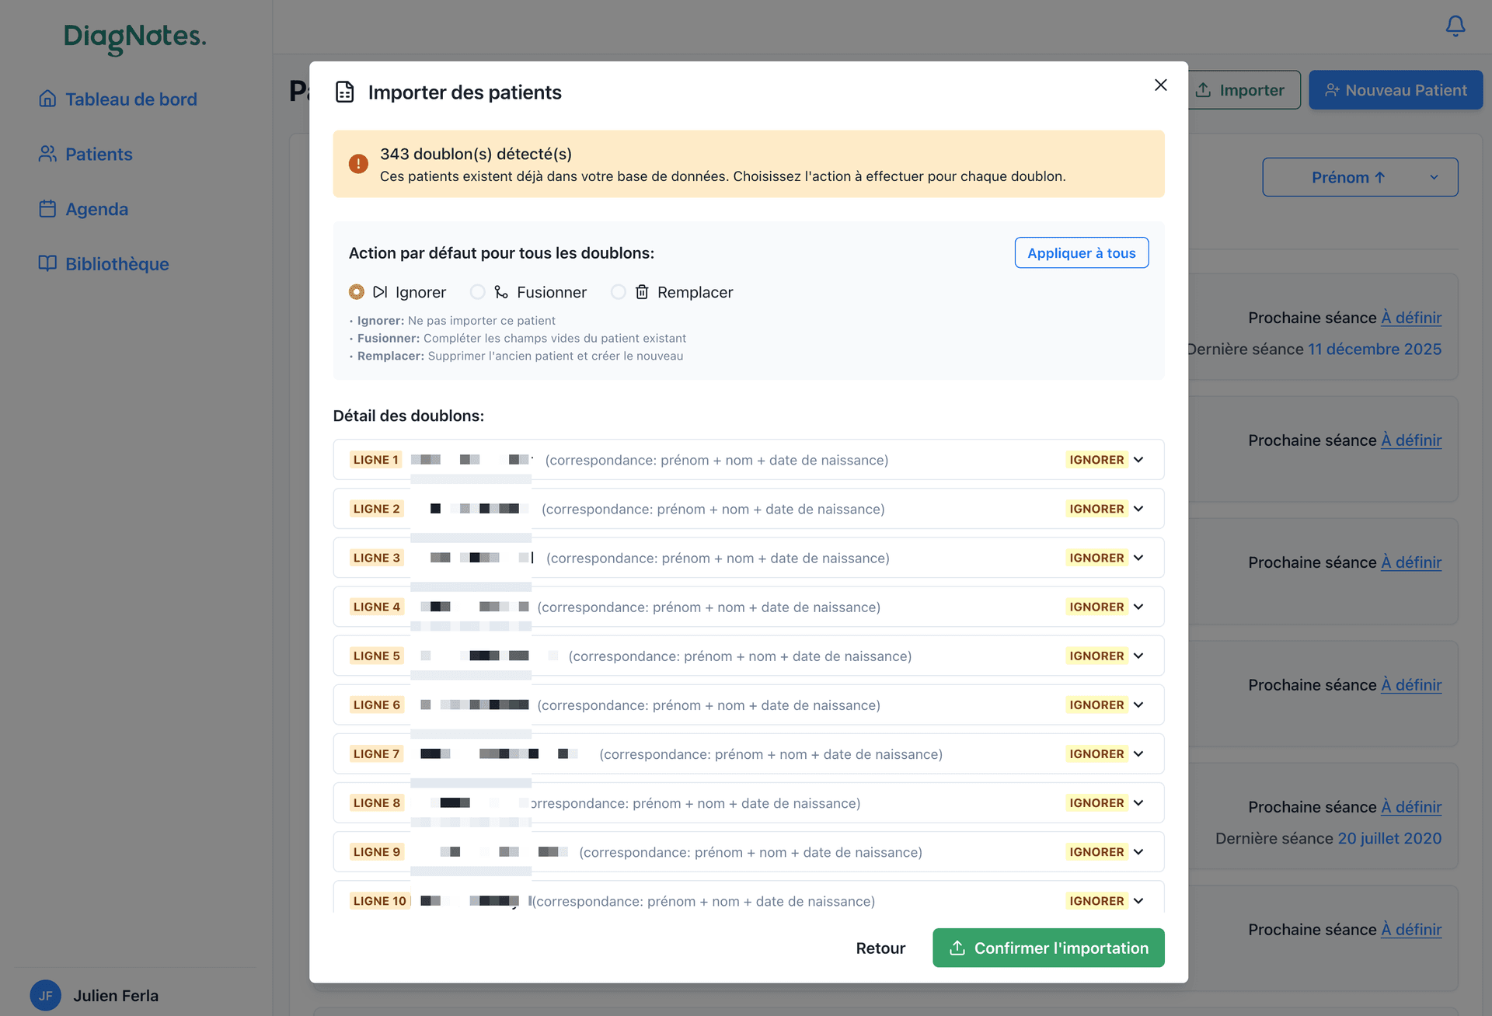Viewport: 1492px width, 1016px height.
Task: Switch to the Patients section
Action: 98,153
